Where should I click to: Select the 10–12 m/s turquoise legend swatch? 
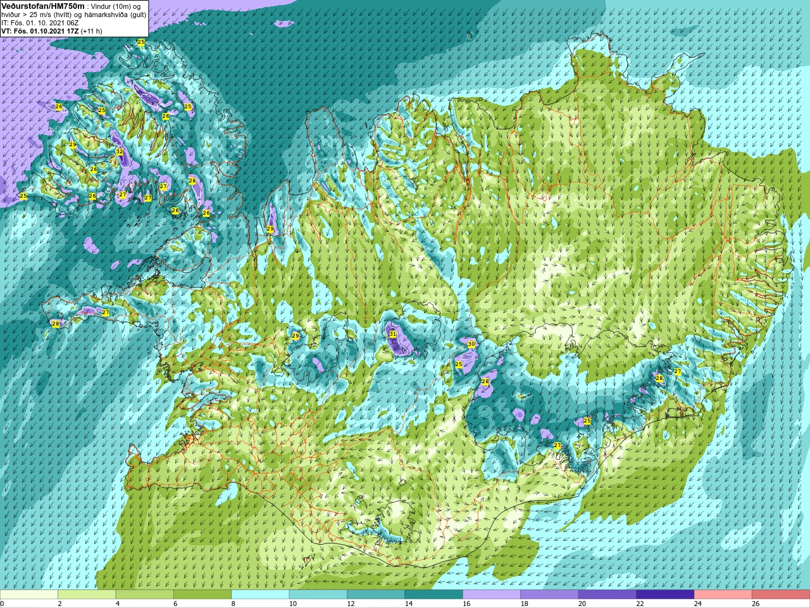[x=318, y=595]
